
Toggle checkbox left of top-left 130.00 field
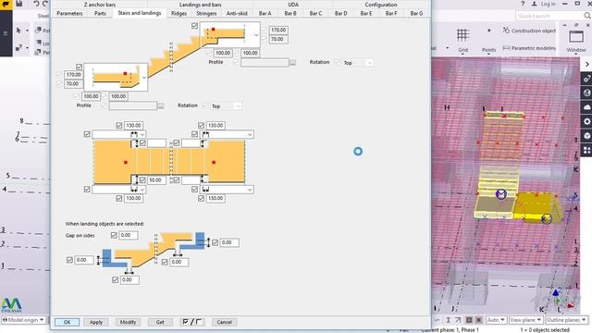(x=119, y=126)
